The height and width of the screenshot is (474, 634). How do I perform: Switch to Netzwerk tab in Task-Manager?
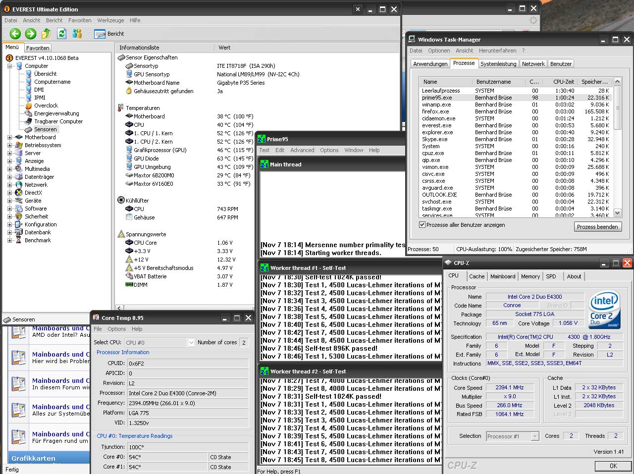click(533, 64)
